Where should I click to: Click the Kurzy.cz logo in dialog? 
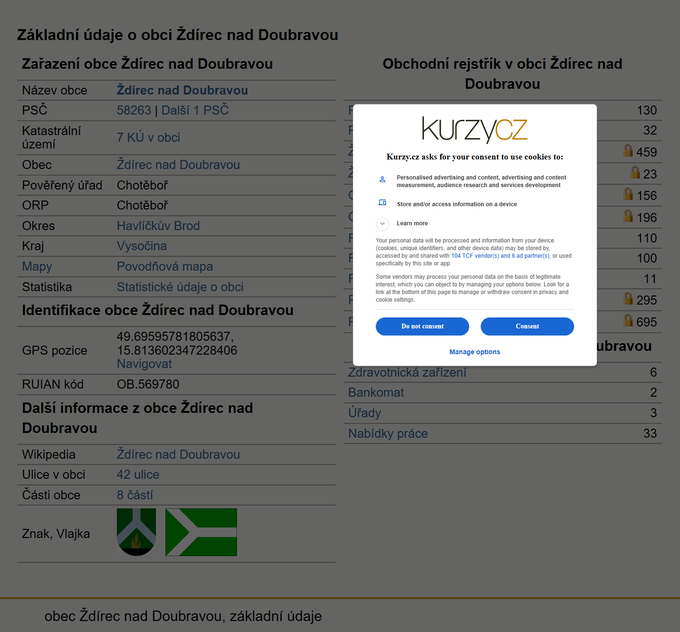474,129
